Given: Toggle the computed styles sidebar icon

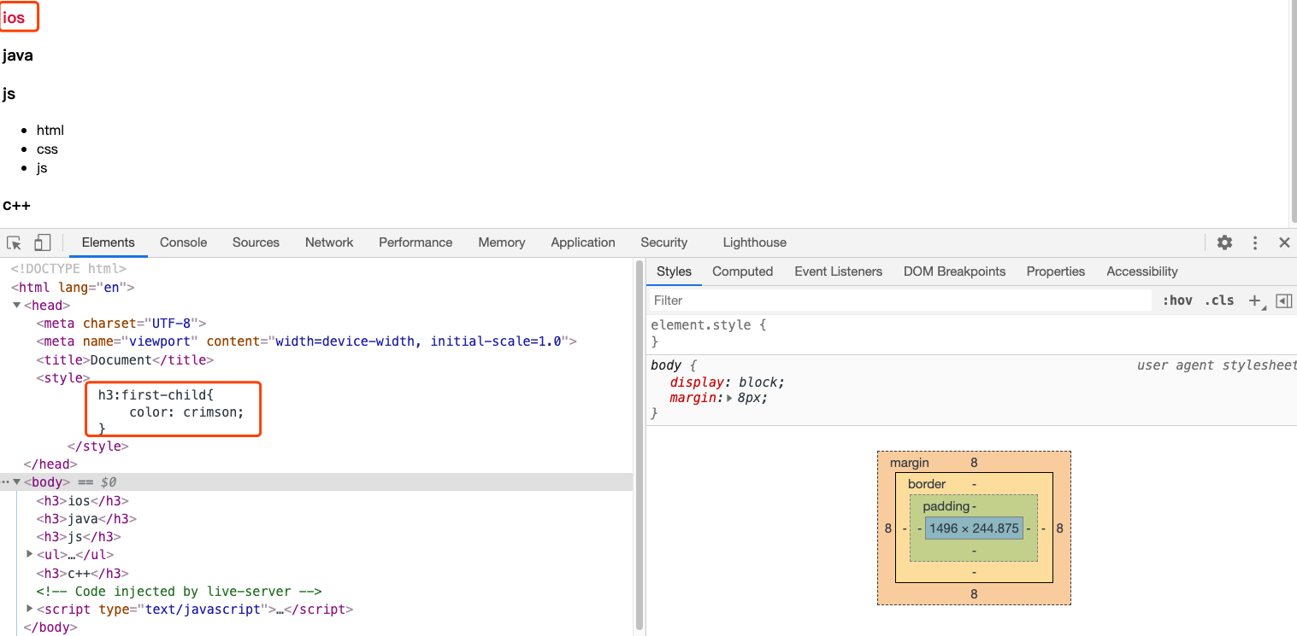Looking at the screenshot, I should 1283,300.
